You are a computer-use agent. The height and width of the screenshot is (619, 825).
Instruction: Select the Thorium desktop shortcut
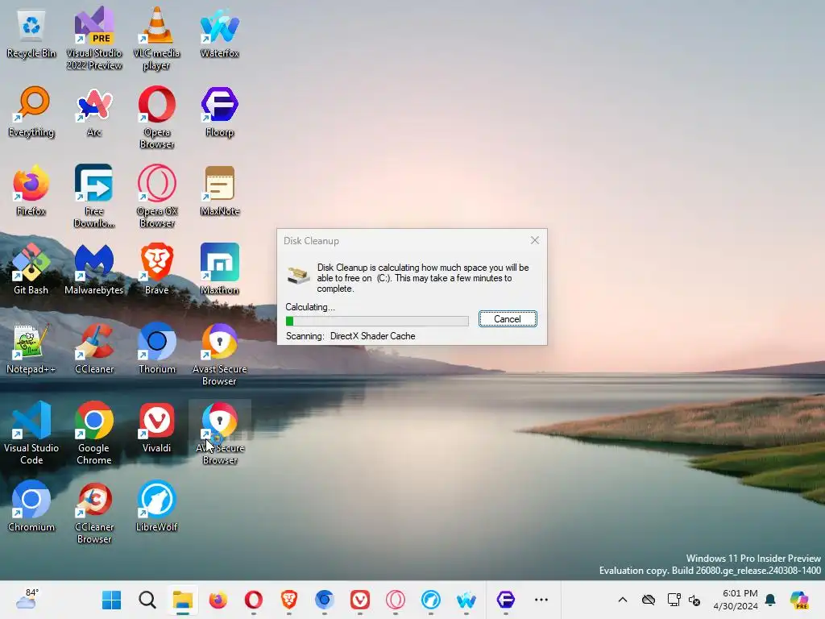click(157, 350)
